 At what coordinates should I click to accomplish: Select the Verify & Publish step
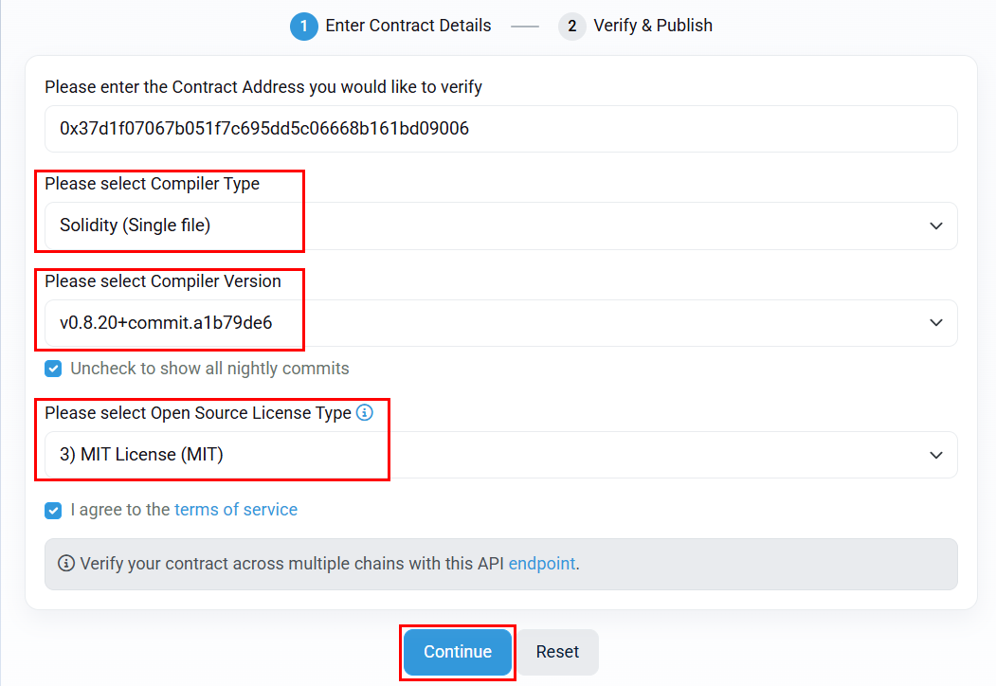[x=653, y=26]
